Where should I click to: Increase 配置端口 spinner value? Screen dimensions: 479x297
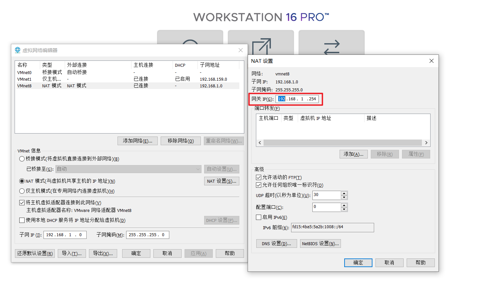(344, 205)
